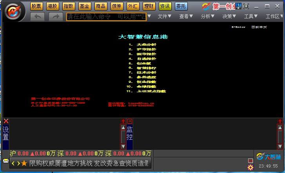Viewport: 285px width, 173px height.
Task: Click the blue monitor connection icon
Action: [x=238, y=6]
